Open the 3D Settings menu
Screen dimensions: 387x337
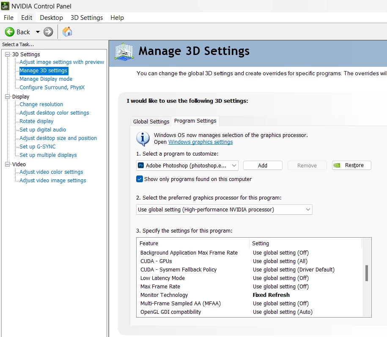pyautogui.click(x=87, y=18)
